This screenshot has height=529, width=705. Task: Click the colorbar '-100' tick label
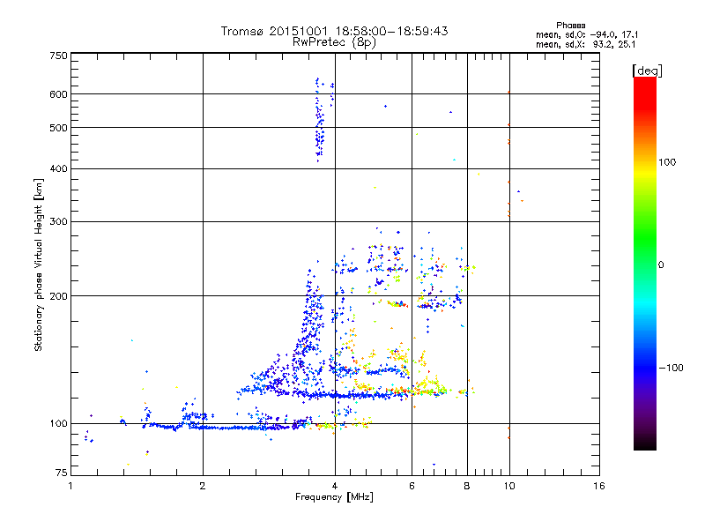click(x=671, y=368)
